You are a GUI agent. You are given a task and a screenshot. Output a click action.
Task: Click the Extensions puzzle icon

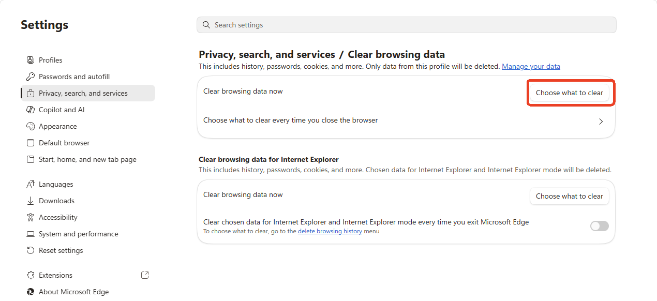30,275
